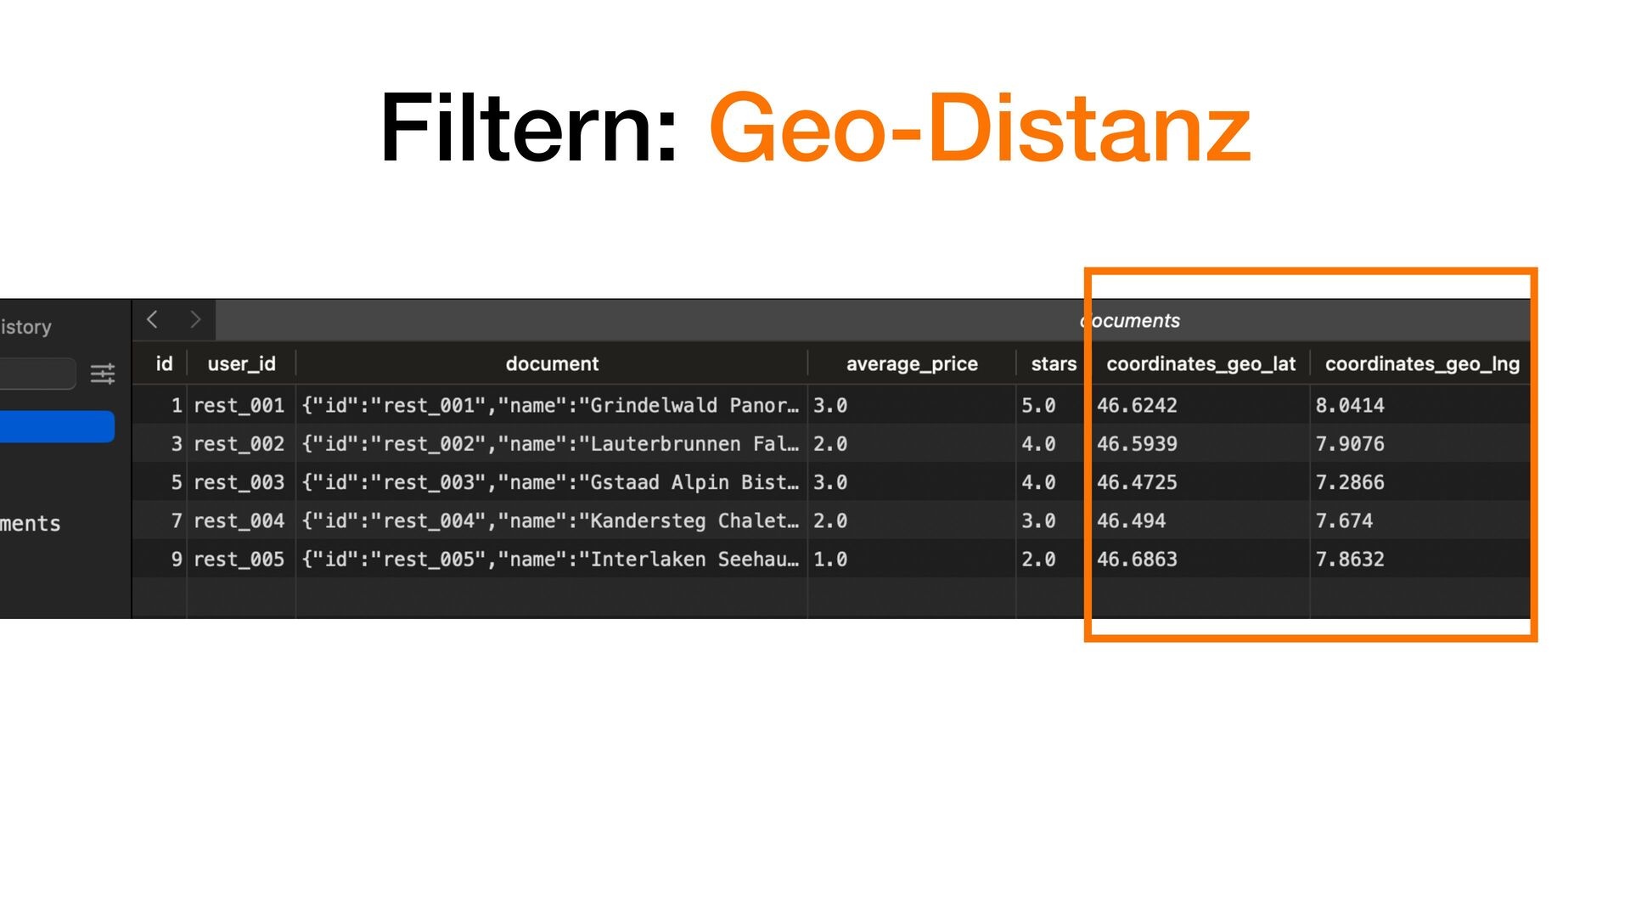Open the filter settings sliders icon
Viewport: 1630px width, 917px height.
point(103,374)
